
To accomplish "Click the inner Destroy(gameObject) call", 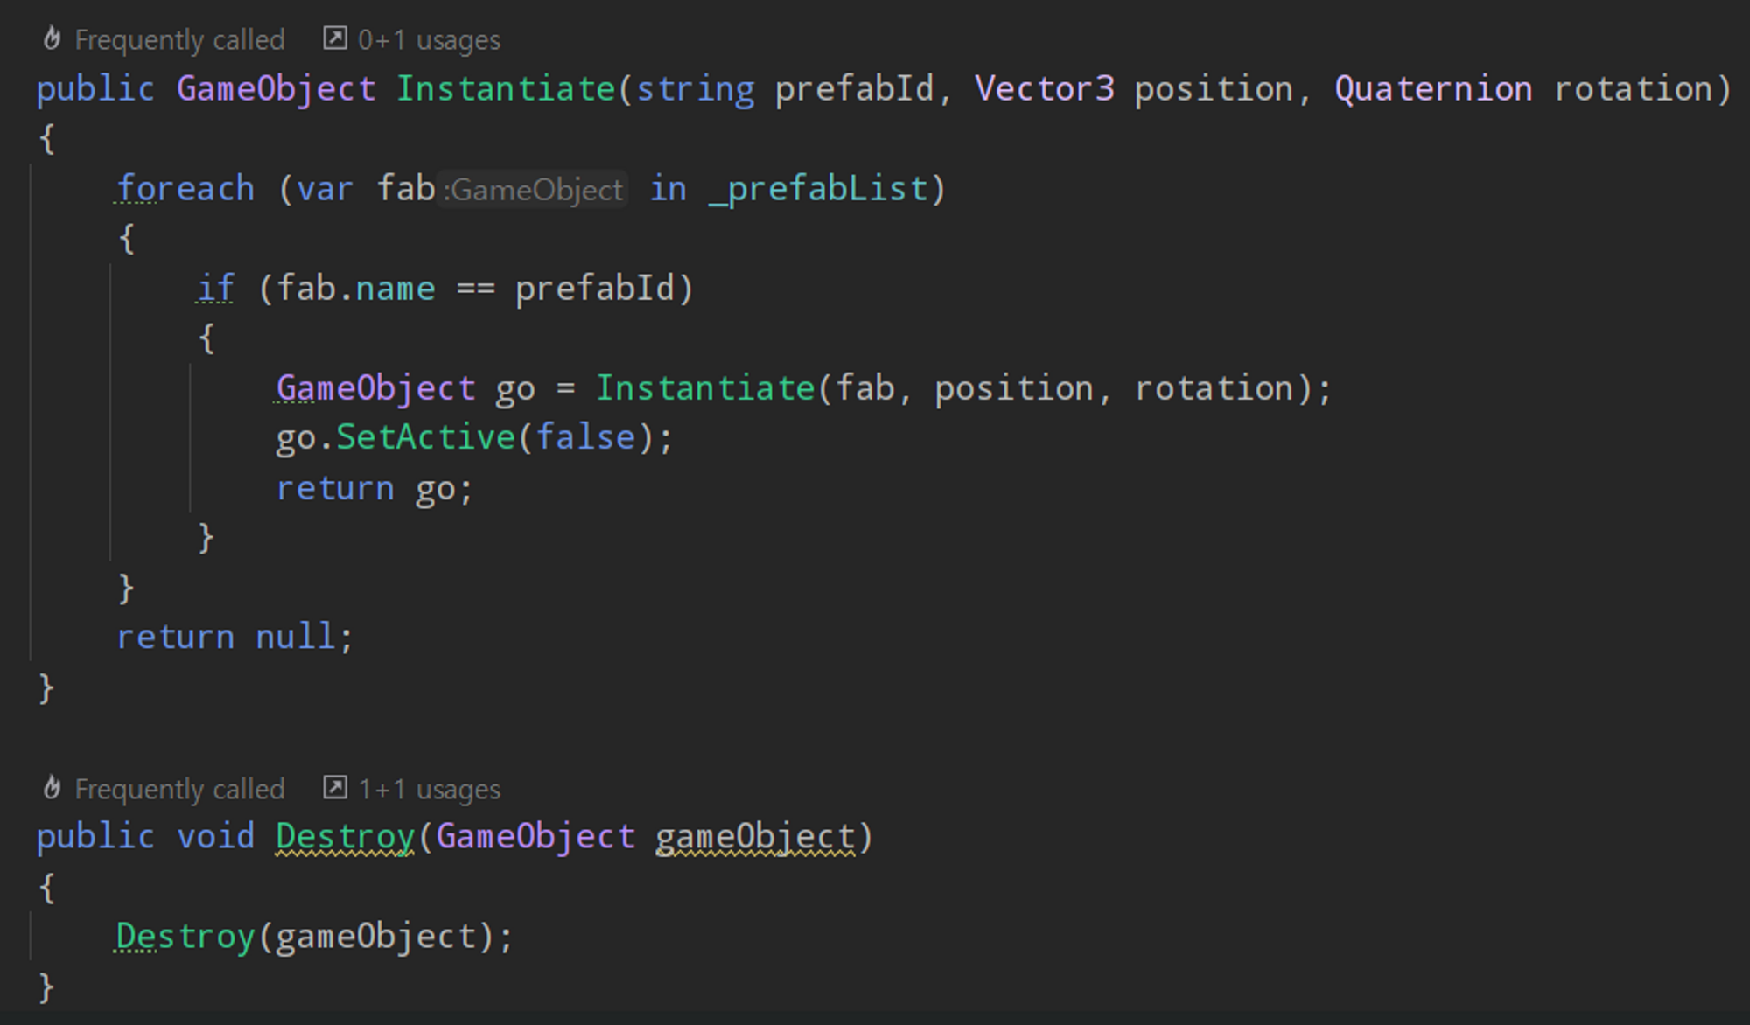I will 185,937.
